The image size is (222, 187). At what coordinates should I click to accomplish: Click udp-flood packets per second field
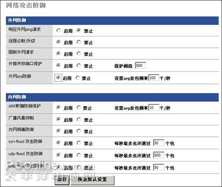[158, 155]
